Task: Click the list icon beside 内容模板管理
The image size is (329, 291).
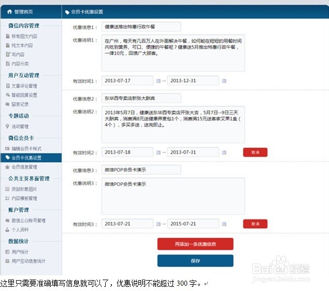Action: coord(7,198)
